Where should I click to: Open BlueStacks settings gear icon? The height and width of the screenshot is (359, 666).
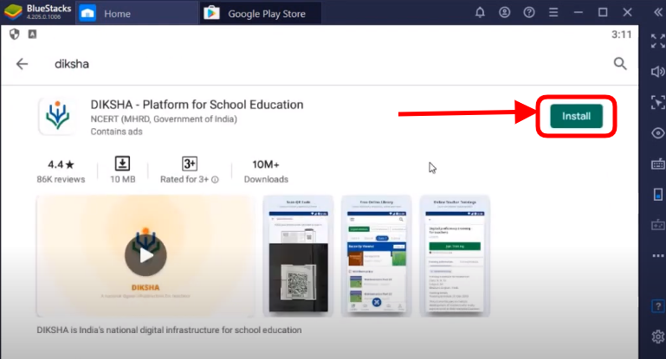[658, 337]
